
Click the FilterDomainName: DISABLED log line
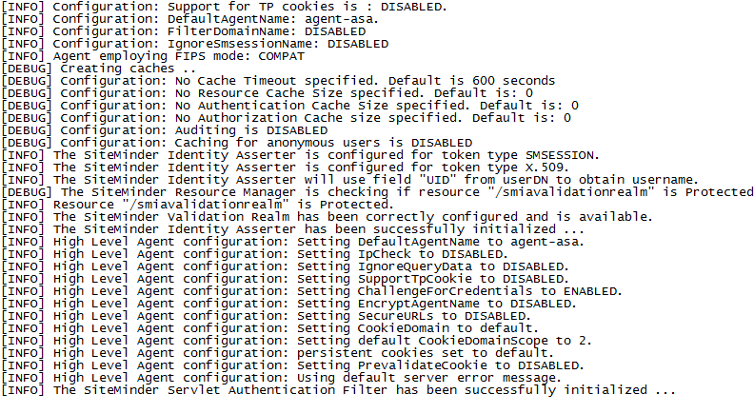[184, 31]
